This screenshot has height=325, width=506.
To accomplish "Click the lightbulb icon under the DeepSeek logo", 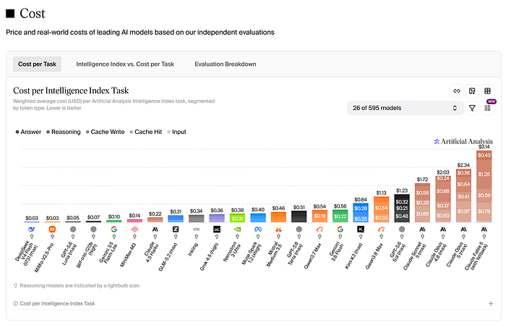I will tap(32, 237).
